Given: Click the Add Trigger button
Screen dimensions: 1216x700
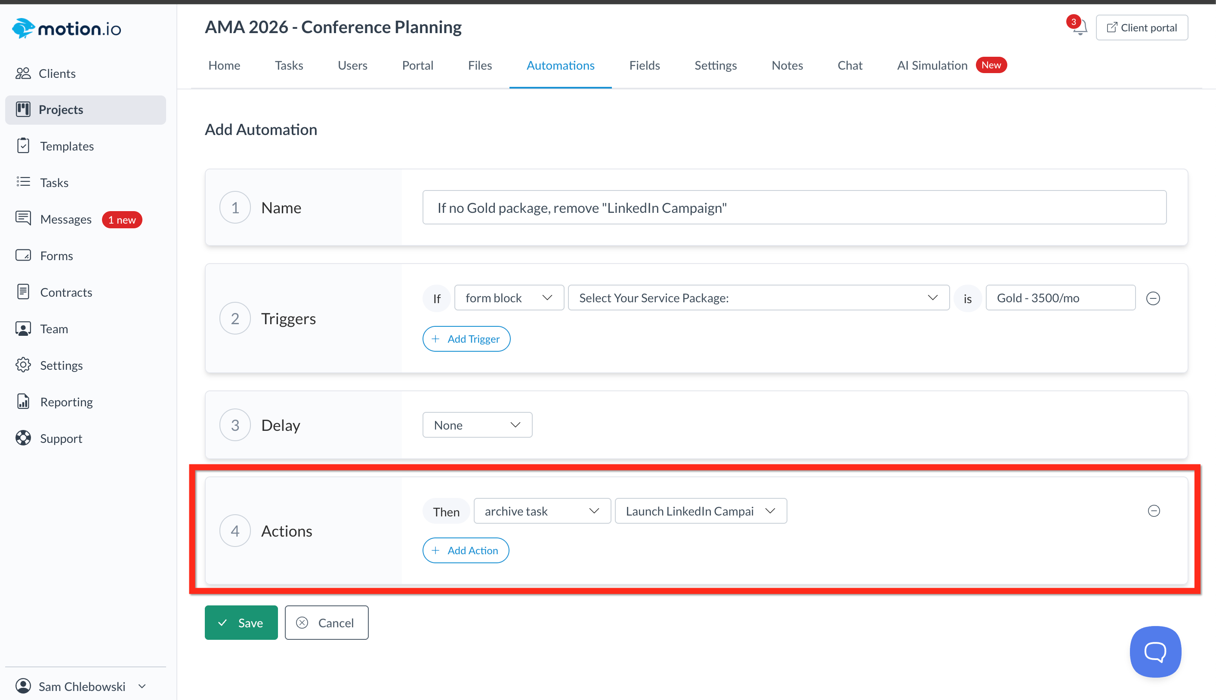Looking at the screenshot, I should [x=466, y=338].
